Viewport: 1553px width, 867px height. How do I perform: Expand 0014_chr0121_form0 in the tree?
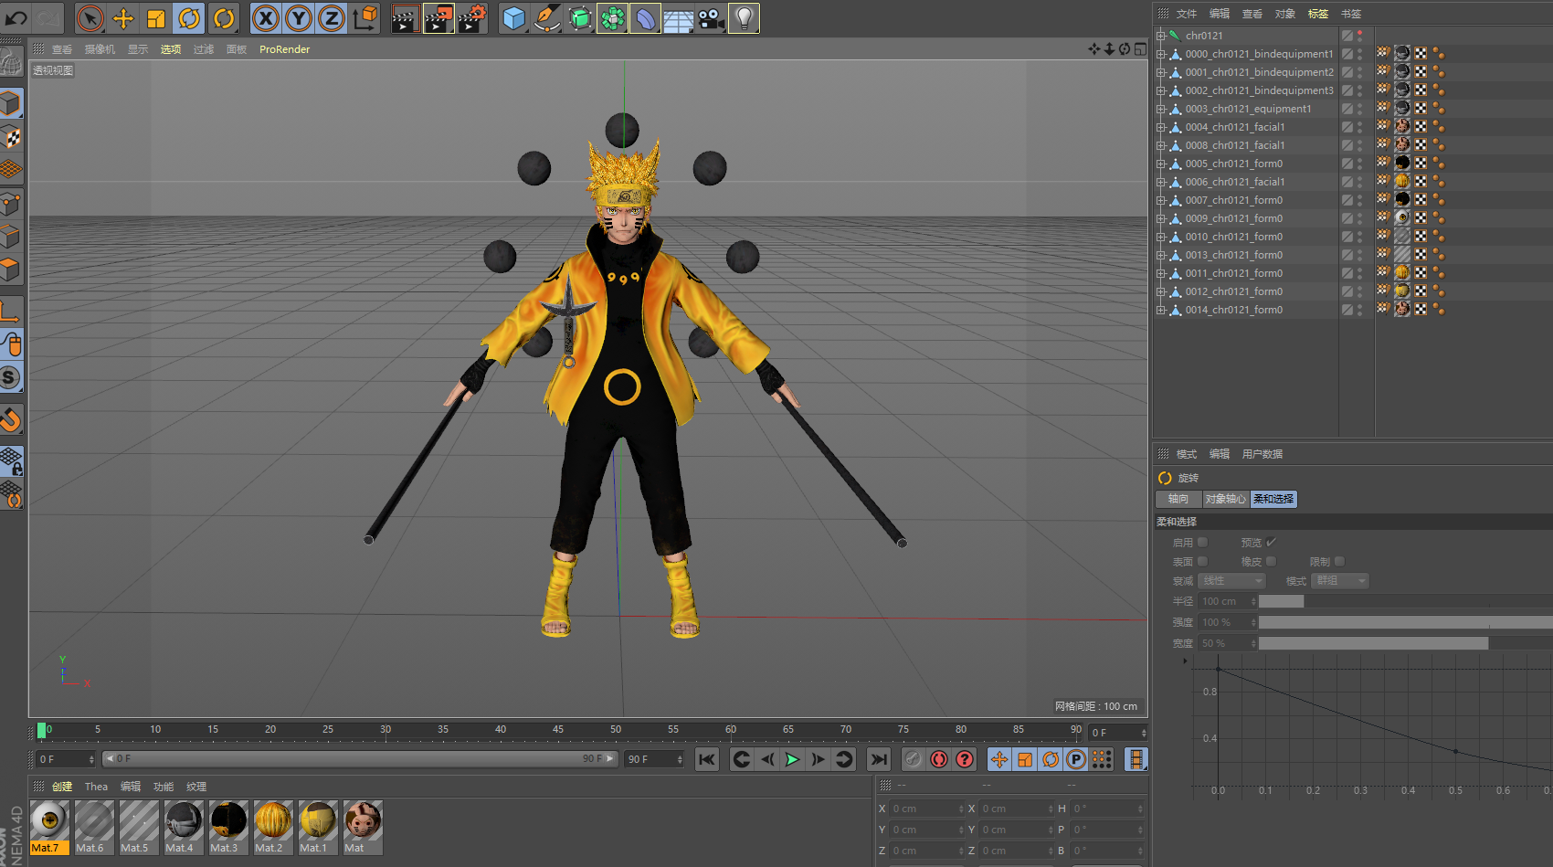[1161, 310]
